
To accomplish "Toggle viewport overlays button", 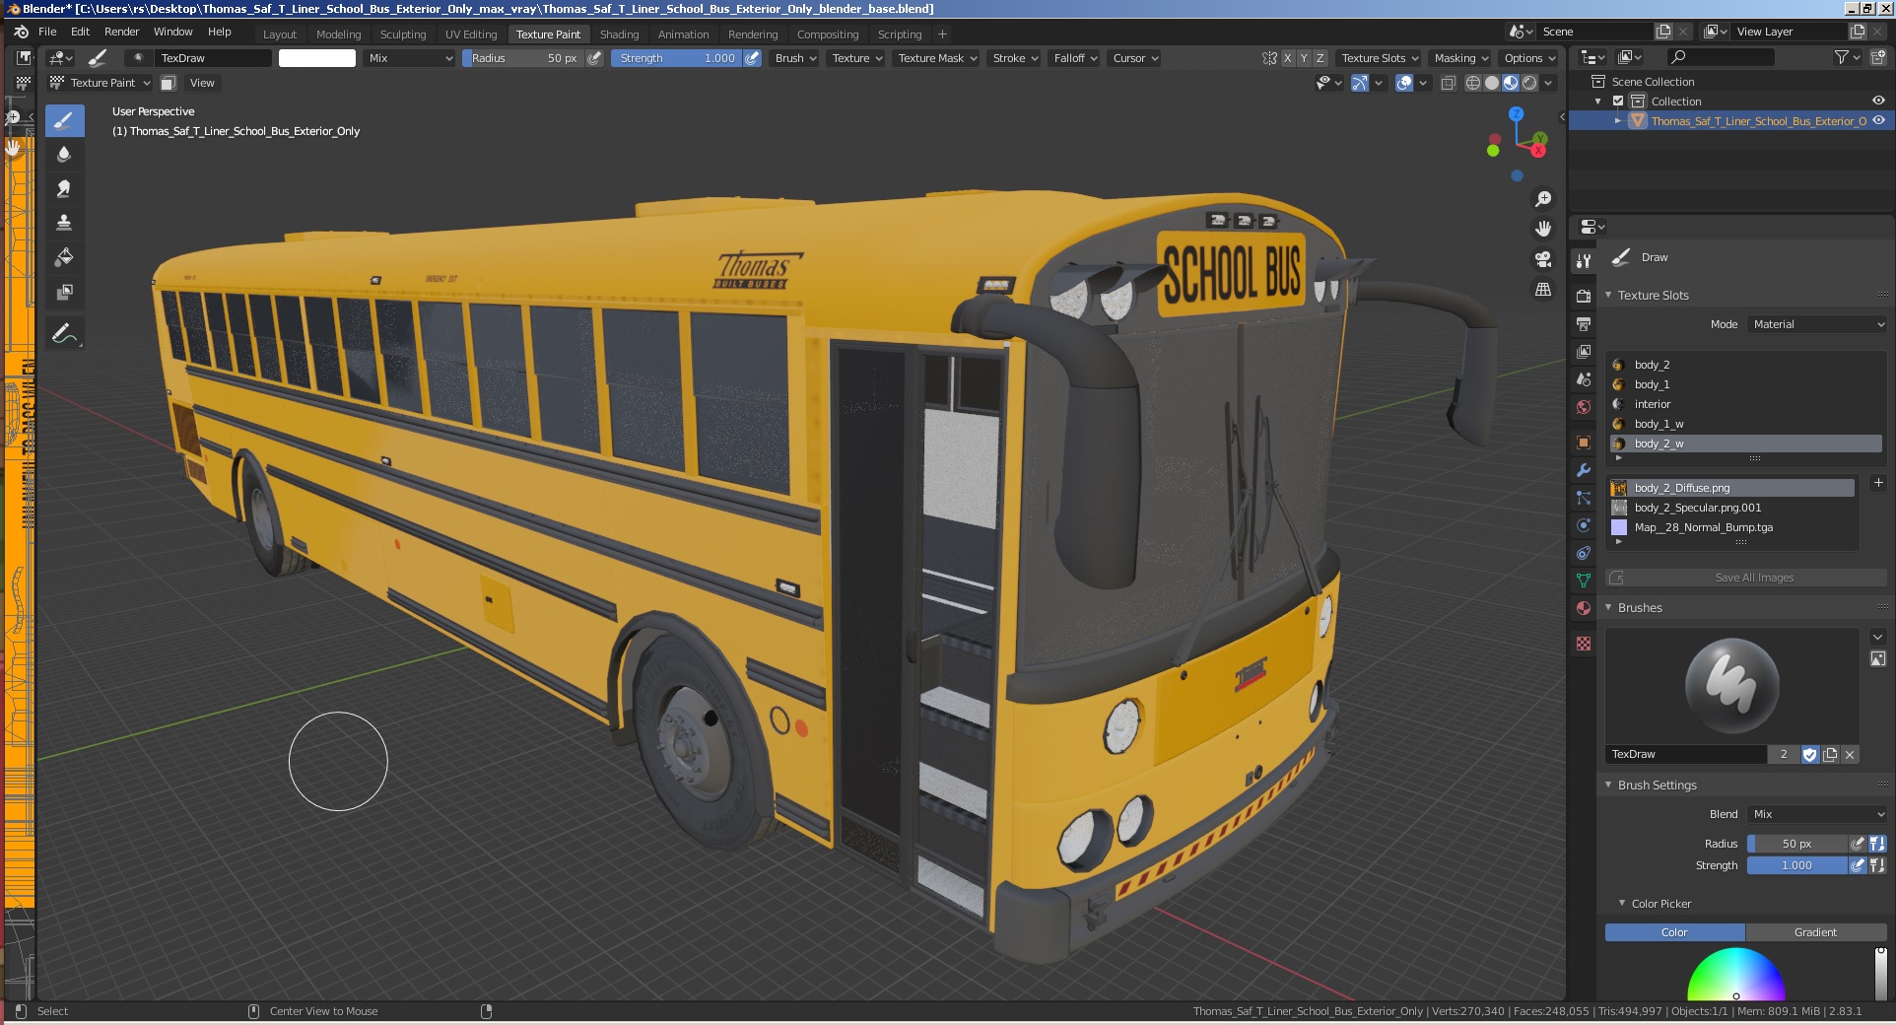I will click(x=1404, y=83).
